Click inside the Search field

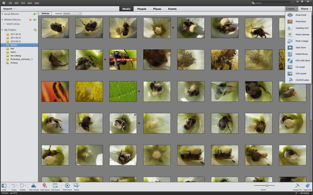(272, 3)
